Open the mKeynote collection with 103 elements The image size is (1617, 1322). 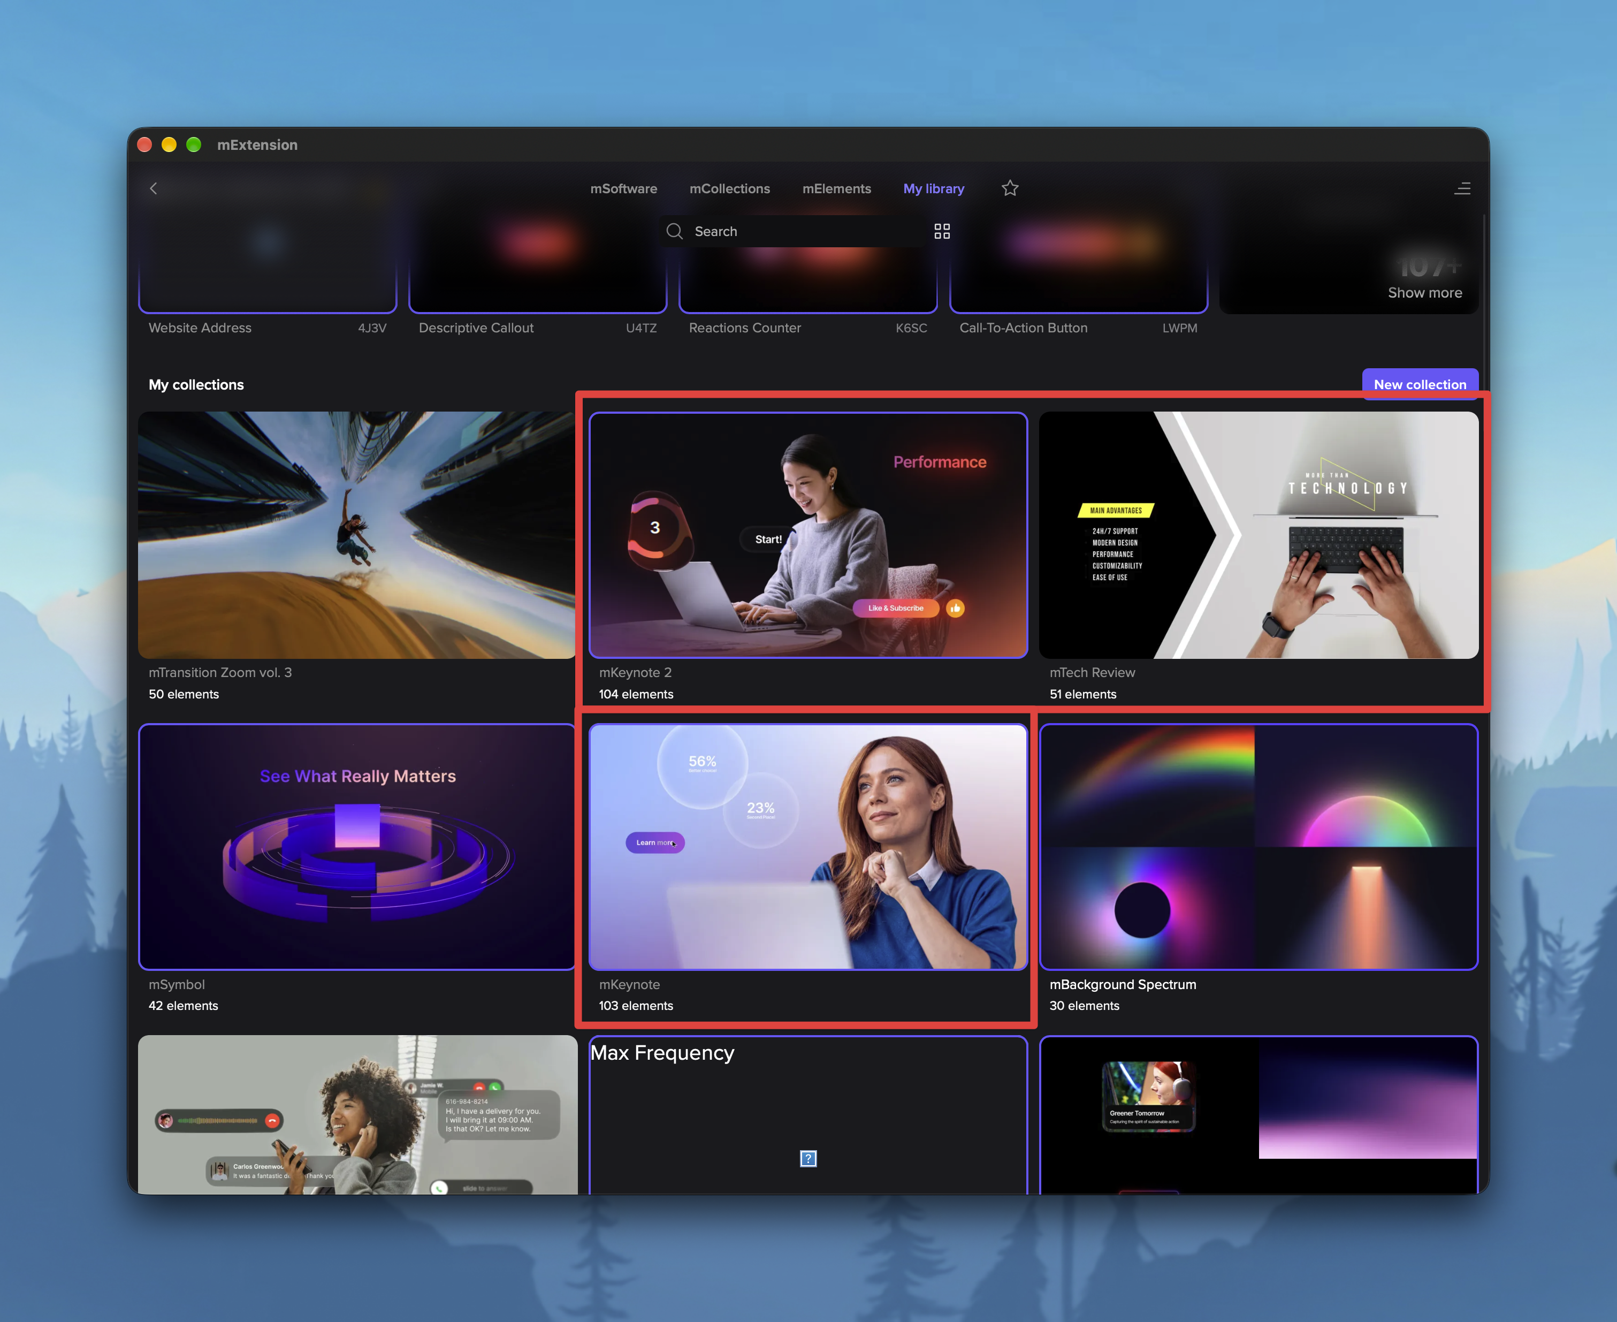point(808,847)
